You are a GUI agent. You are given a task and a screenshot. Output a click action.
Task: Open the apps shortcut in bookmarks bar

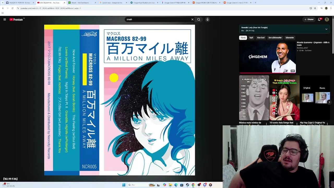[3, 13]
